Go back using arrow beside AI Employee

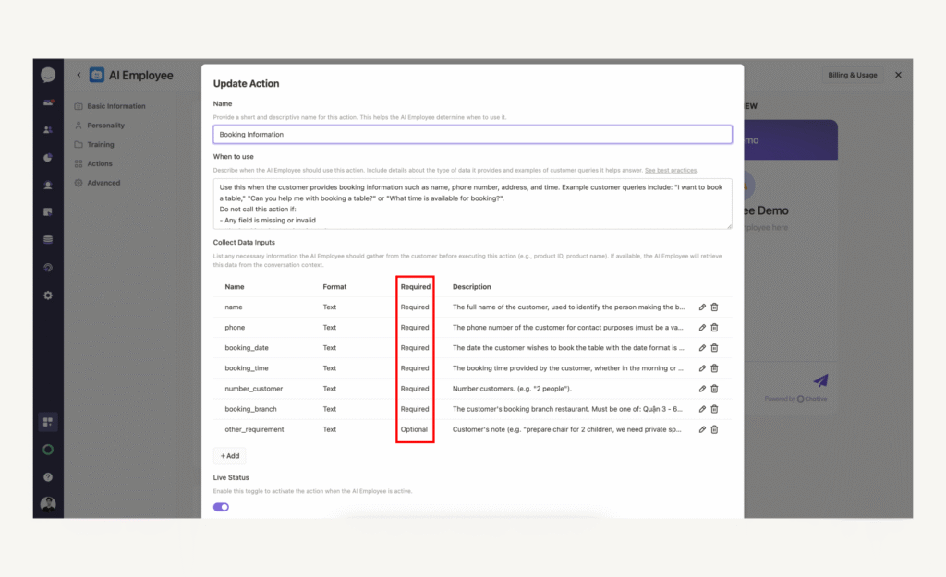click(79, 76)
